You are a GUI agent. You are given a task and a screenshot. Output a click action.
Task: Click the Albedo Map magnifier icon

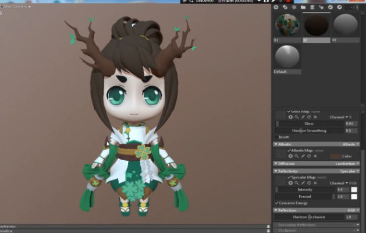click(296, 156)
